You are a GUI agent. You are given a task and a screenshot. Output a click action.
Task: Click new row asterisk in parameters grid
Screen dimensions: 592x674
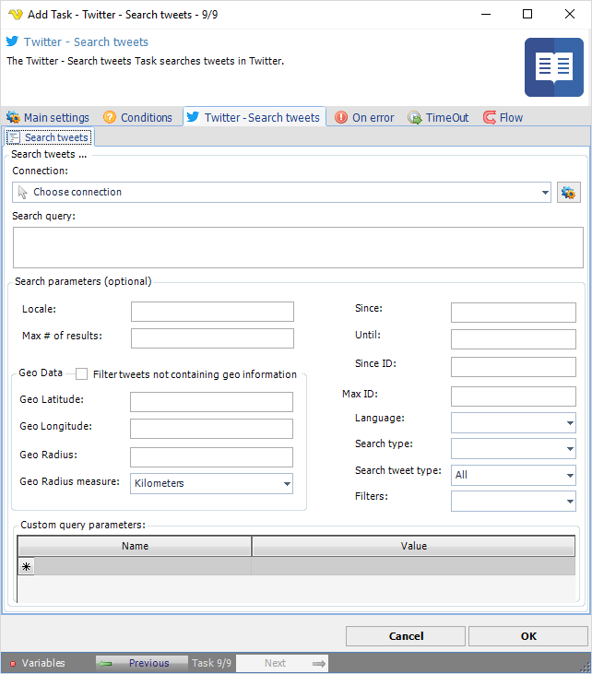point(26,567)
